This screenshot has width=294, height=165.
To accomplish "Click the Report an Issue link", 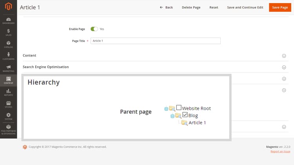I will point(280,152).
